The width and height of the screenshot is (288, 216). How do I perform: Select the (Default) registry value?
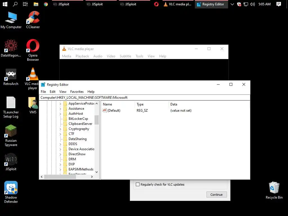111,110
